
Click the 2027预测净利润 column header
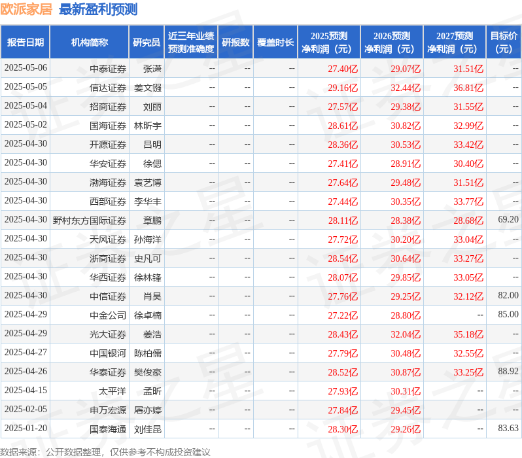tap(455, 43)
